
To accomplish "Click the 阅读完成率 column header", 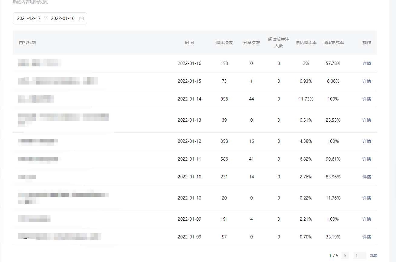I will coord(333,43).
